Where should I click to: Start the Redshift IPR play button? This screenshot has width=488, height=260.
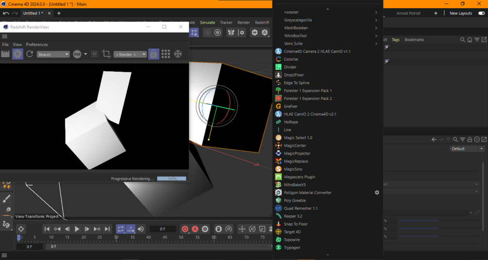(18, 54)
